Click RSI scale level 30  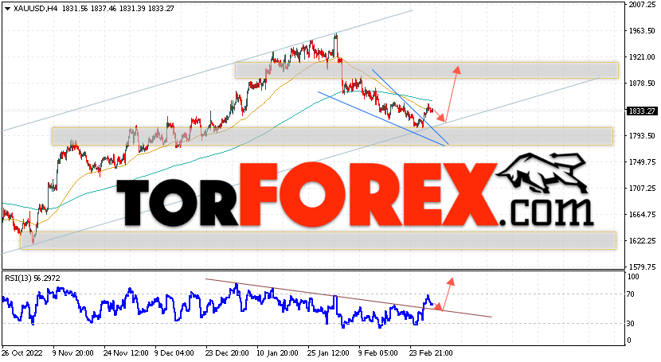tap(631, 323)
